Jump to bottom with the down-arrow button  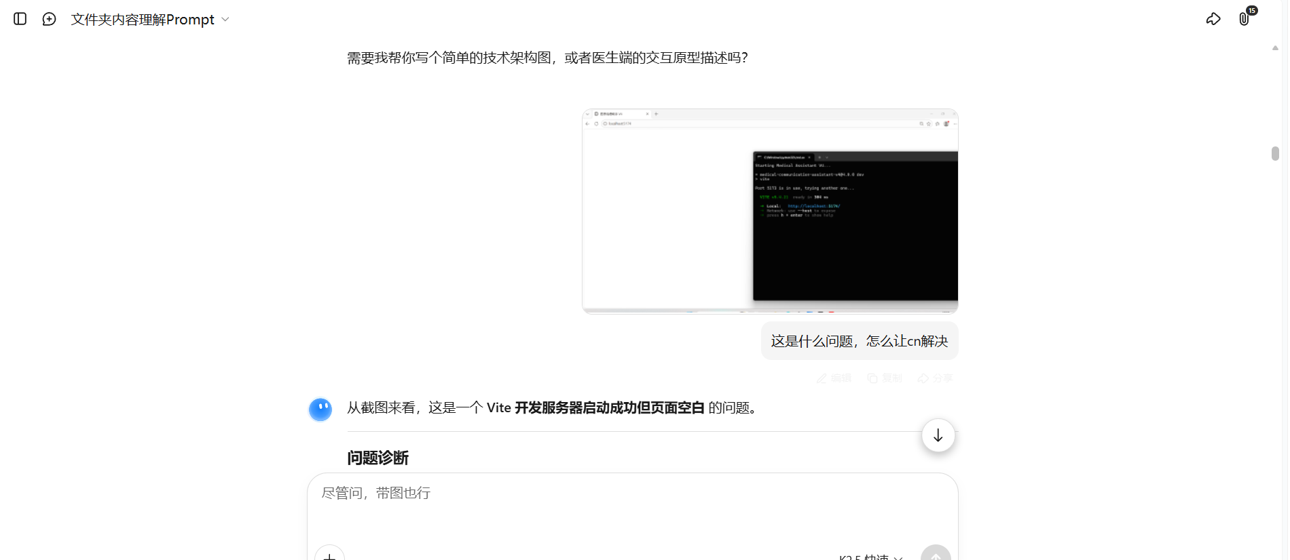pyautogui.click(x=938, y=435)
